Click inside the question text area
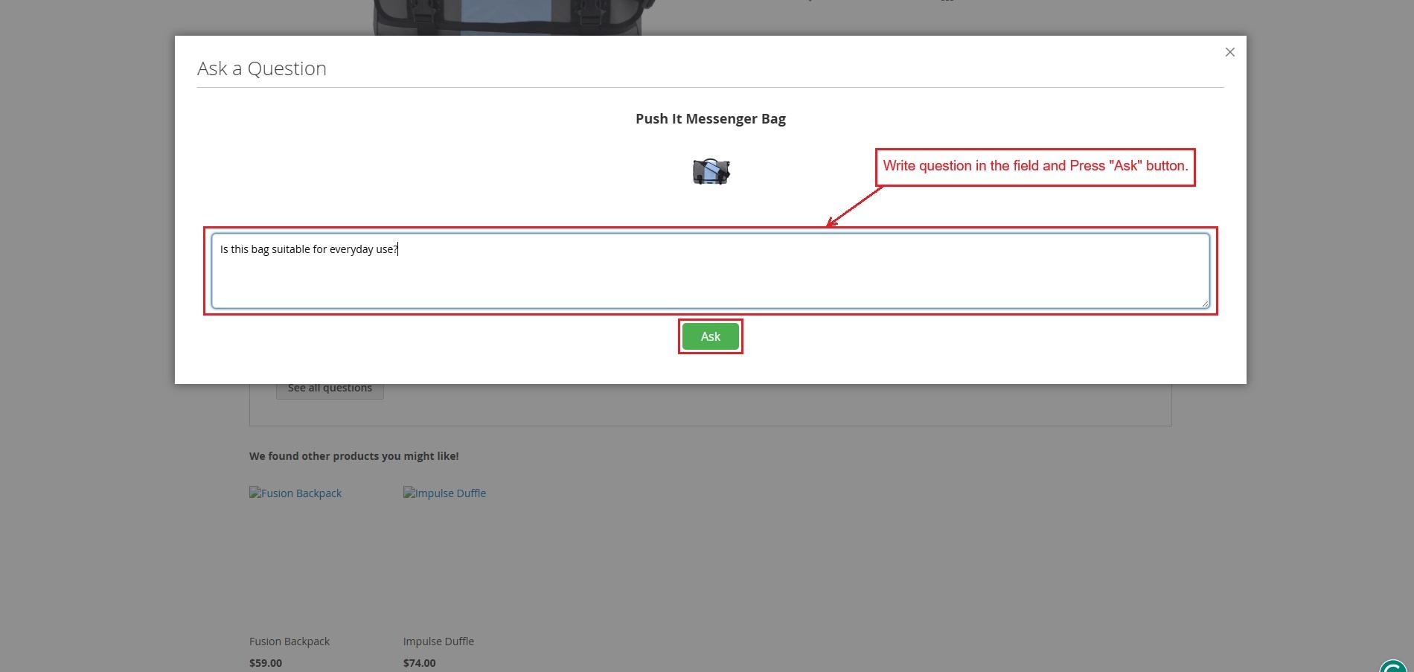1414x672 pixels. coord(710,279)
